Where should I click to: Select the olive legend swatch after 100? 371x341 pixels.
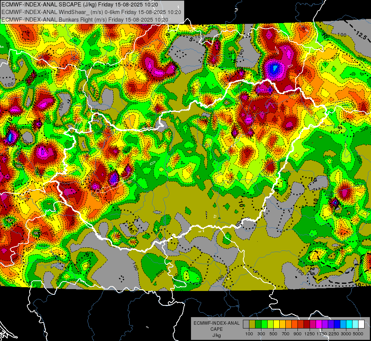click(252, 324)
